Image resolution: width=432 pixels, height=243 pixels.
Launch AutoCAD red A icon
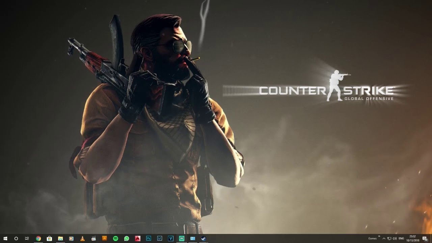coord(137,239)
